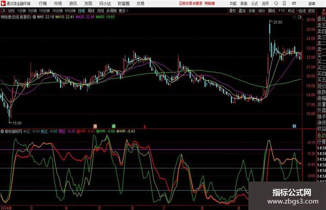Click the Tongdaxin app logo icon
The image size is (326, 210).
tap(3, 3)
